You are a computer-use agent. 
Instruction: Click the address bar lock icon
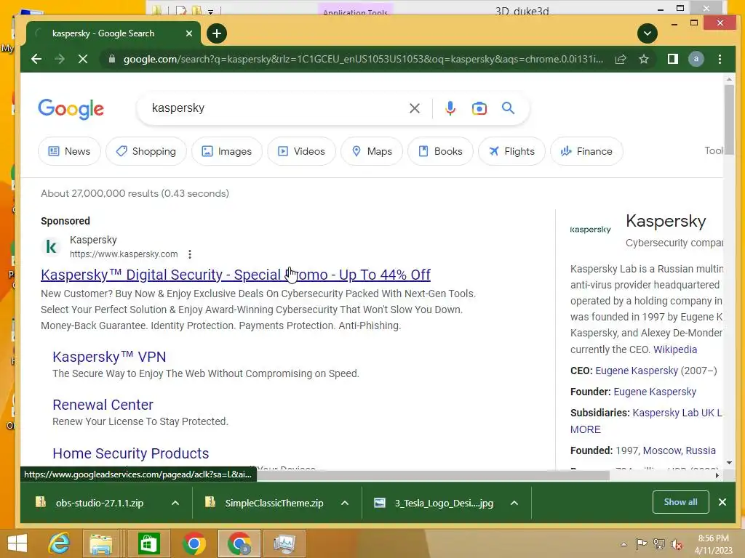pos(111,59)
